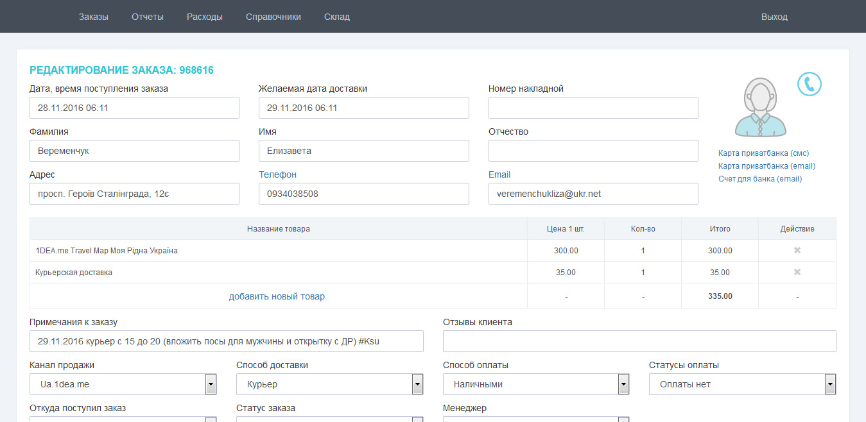866x422 pixels.
Task: Remove the Travel Map product row
Action: coord(797,250)
